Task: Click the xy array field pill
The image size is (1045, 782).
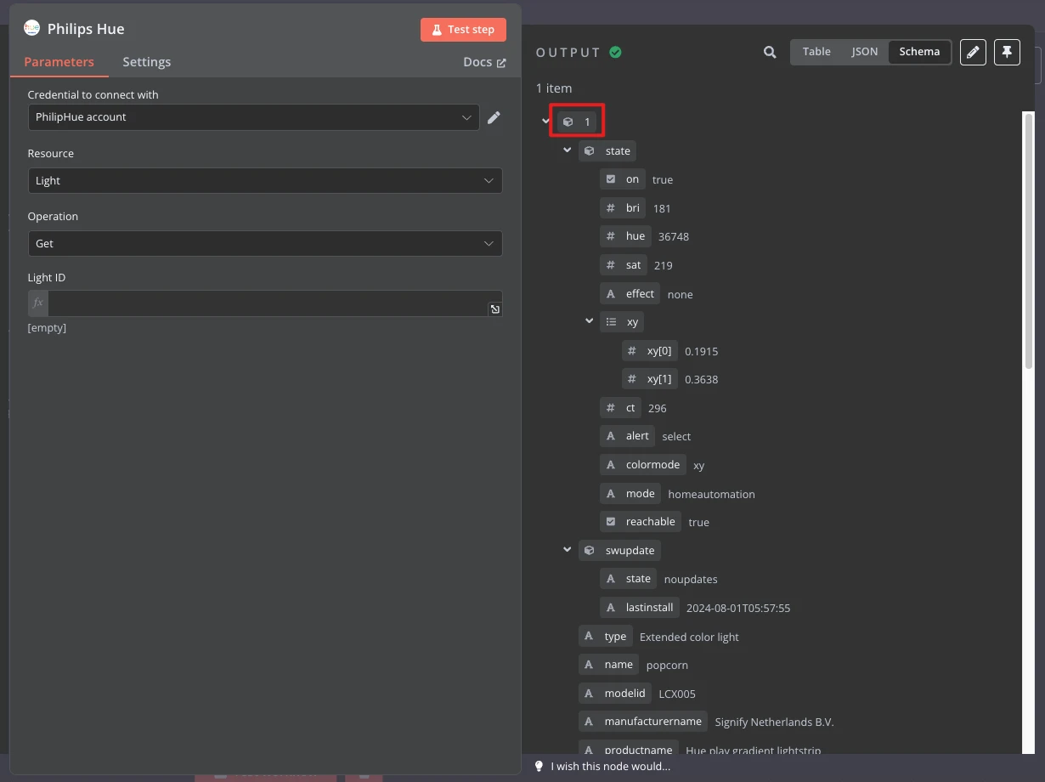Action: [x=622, y=322]
